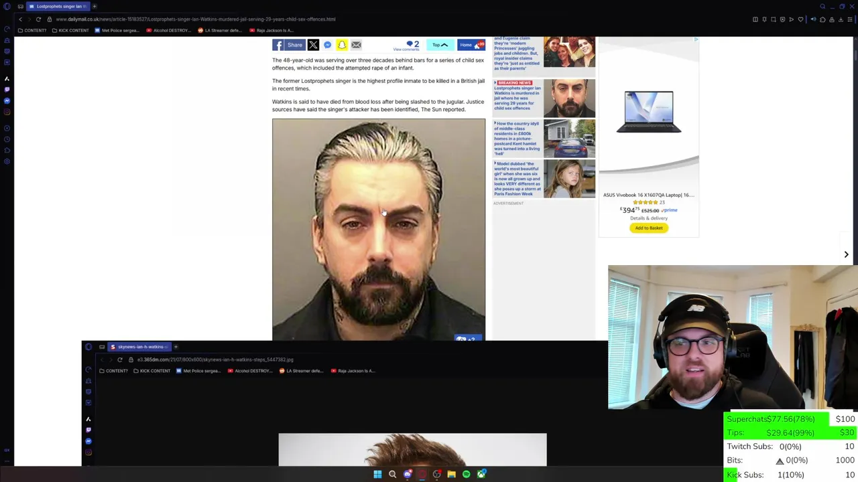Select skynews-ian-h-watkins tab in lower window

coord(139,347)
